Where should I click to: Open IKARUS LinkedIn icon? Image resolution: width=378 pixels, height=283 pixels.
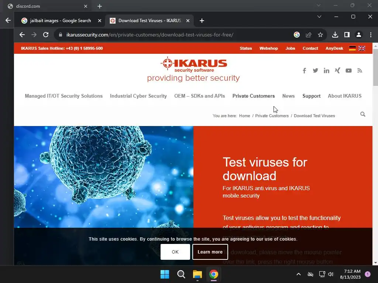(326, 70)
